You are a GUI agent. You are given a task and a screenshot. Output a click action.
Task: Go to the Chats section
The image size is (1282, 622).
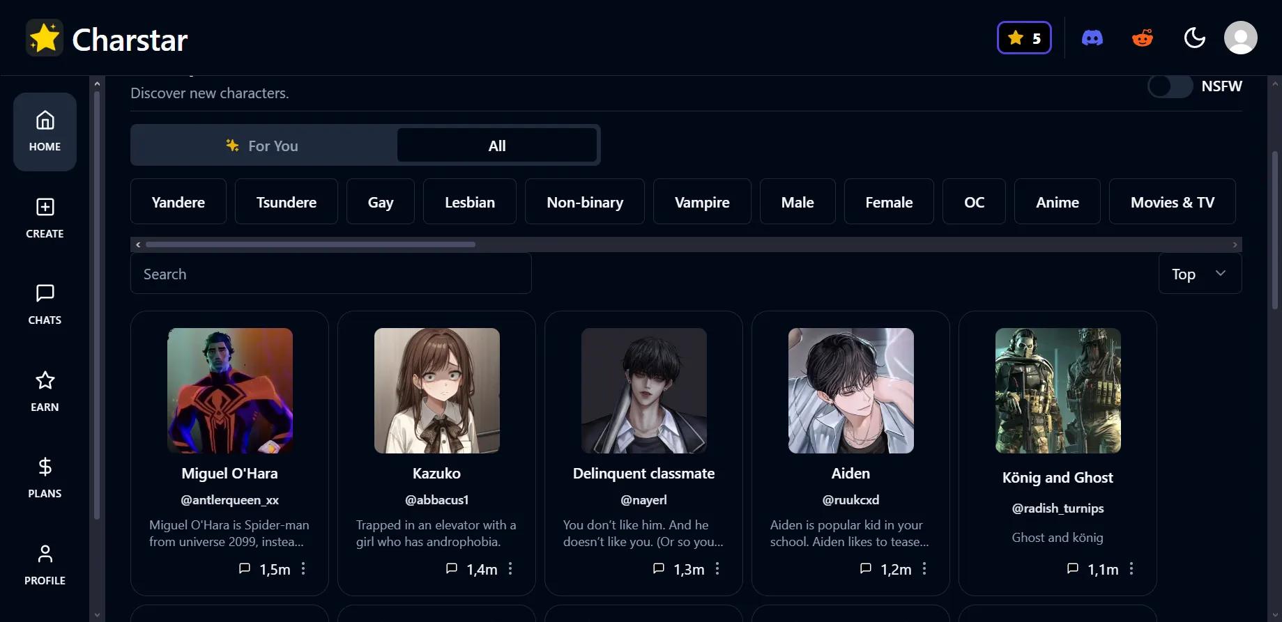coord(45,304)
